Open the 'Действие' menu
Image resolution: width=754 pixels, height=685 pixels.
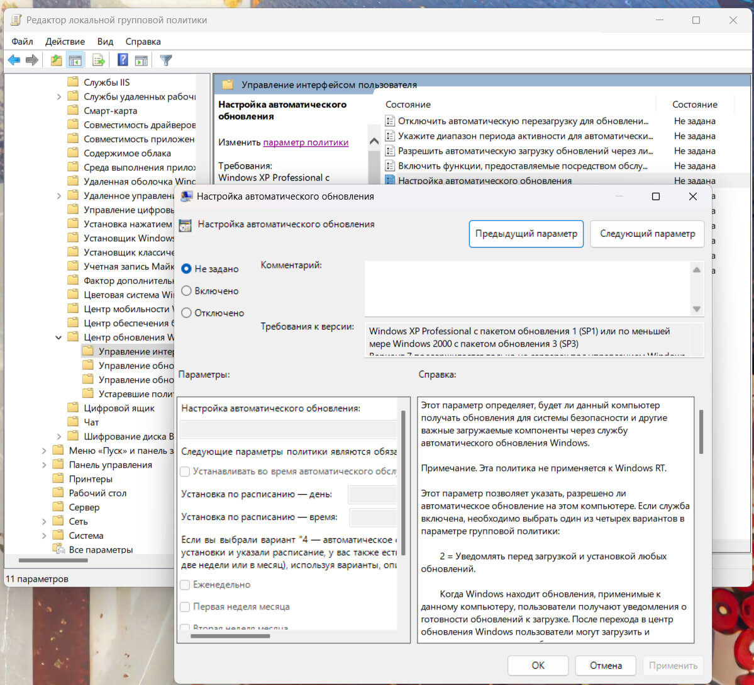(65, 42)
